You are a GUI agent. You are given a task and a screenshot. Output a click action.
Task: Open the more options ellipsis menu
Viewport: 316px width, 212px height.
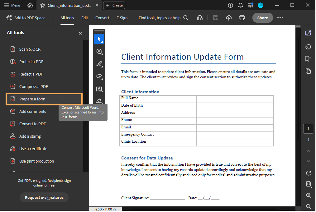point(280,18)
